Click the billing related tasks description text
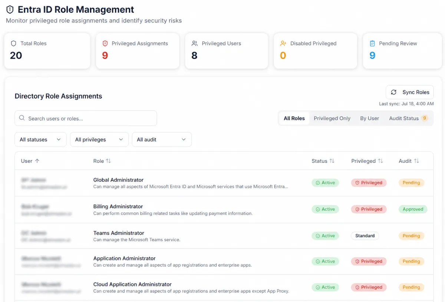Image resolution: width=445 pixels, height=302 pixels. pyautogui.click(x=173, y=213)
